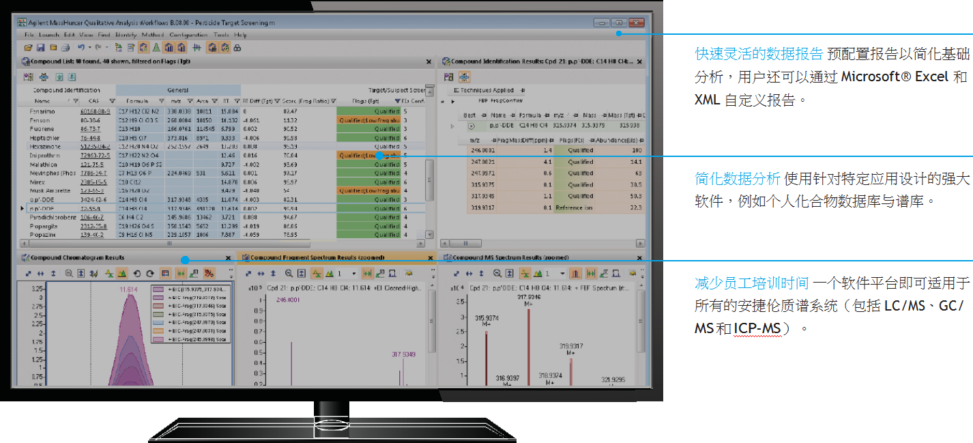Select the p,p'-DDE row in Compound List

tap(225, 208)
